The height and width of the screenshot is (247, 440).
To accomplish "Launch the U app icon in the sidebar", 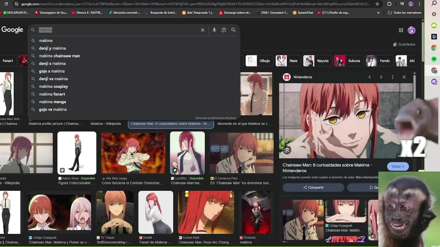I will (434, 36).
